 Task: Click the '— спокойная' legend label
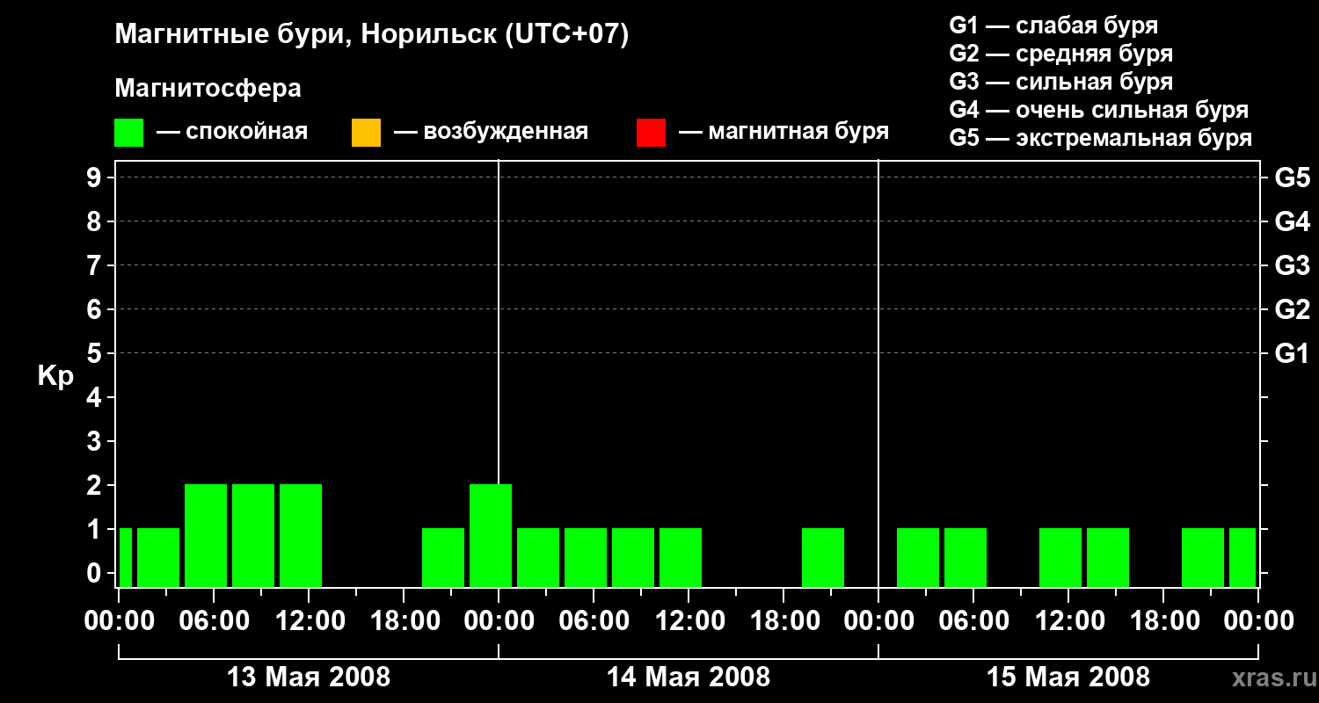232,133
